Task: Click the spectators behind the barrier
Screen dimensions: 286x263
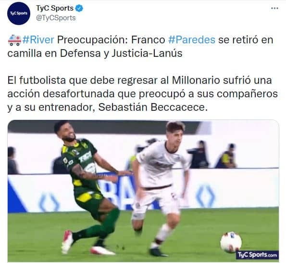Action: click(x=211, y=155)
